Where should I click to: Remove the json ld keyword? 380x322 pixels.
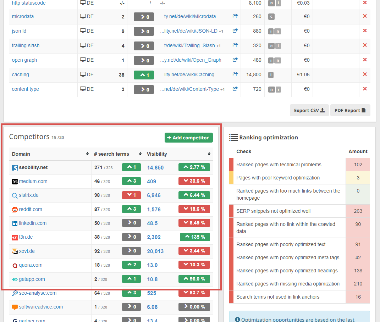point(365,31)
